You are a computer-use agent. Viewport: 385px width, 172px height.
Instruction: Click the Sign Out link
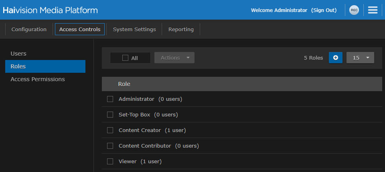324,10
